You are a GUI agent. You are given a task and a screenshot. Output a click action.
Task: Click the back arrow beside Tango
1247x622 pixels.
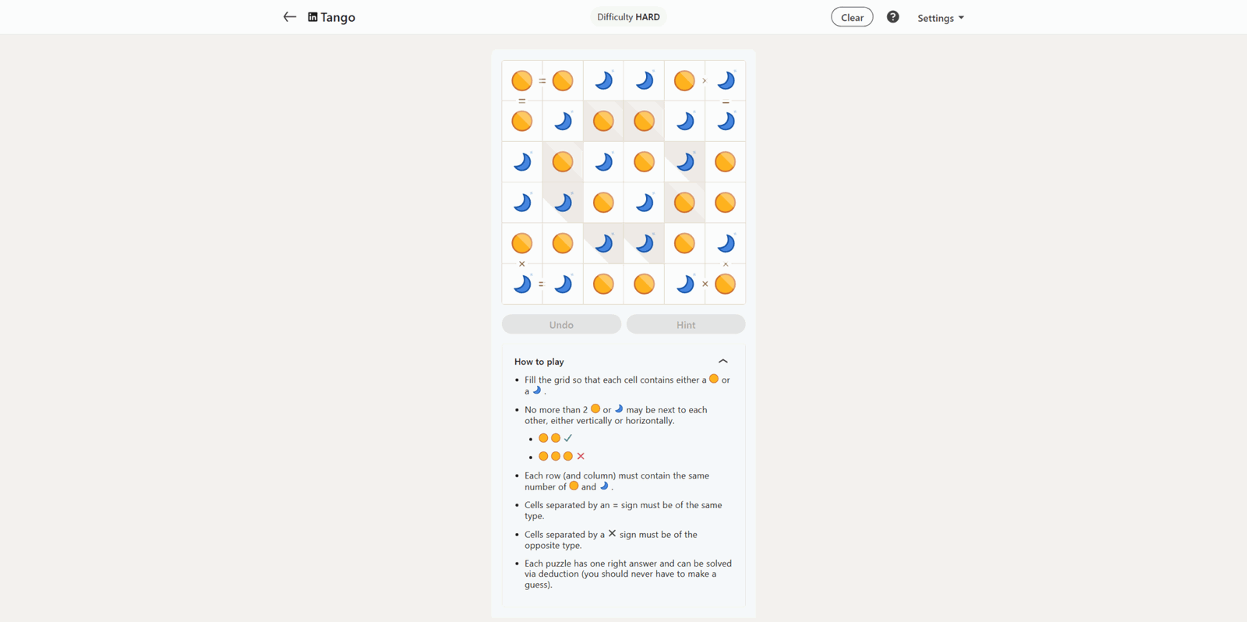289,16
